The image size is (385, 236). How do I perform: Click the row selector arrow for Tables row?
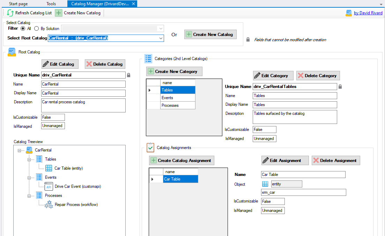[149, 90]
